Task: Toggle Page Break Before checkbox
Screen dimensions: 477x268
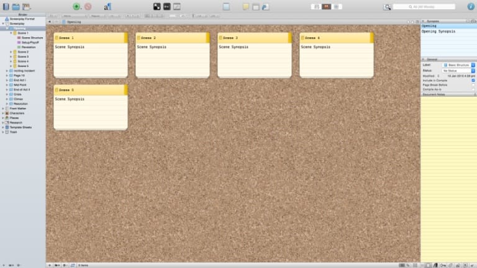Action: click(x=473, y=85)
